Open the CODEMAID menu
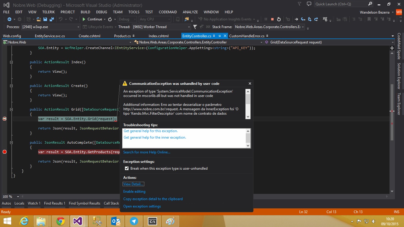 click(x=168, y=12)
